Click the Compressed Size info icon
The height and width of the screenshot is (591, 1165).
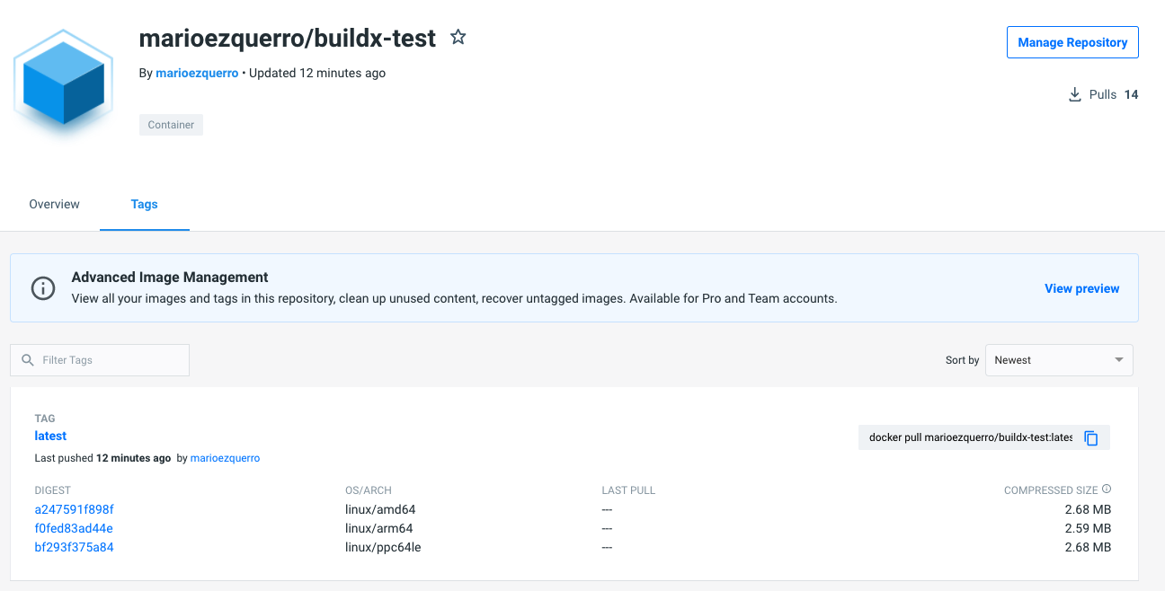point(1107,490)
